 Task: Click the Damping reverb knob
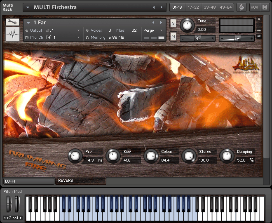point(227,156)
